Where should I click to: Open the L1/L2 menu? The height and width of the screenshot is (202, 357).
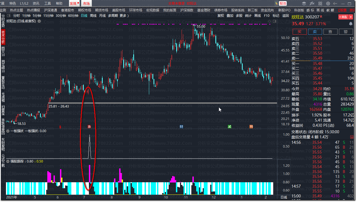[24, 4]
